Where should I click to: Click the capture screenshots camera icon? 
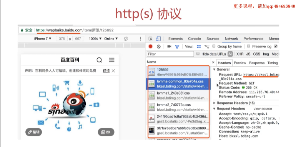pos(169,46)
